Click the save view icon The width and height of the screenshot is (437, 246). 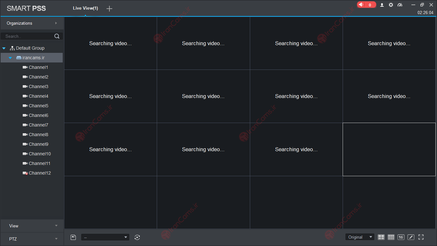pyautogui.click(x=73, y=237)
